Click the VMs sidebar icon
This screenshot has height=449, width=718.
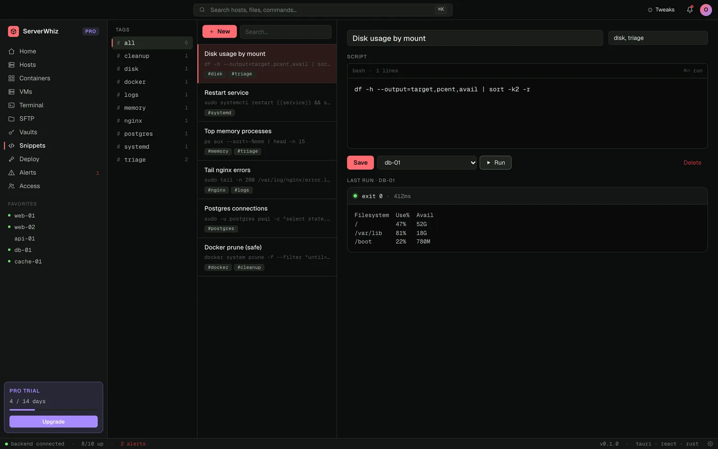click(12, 92)
